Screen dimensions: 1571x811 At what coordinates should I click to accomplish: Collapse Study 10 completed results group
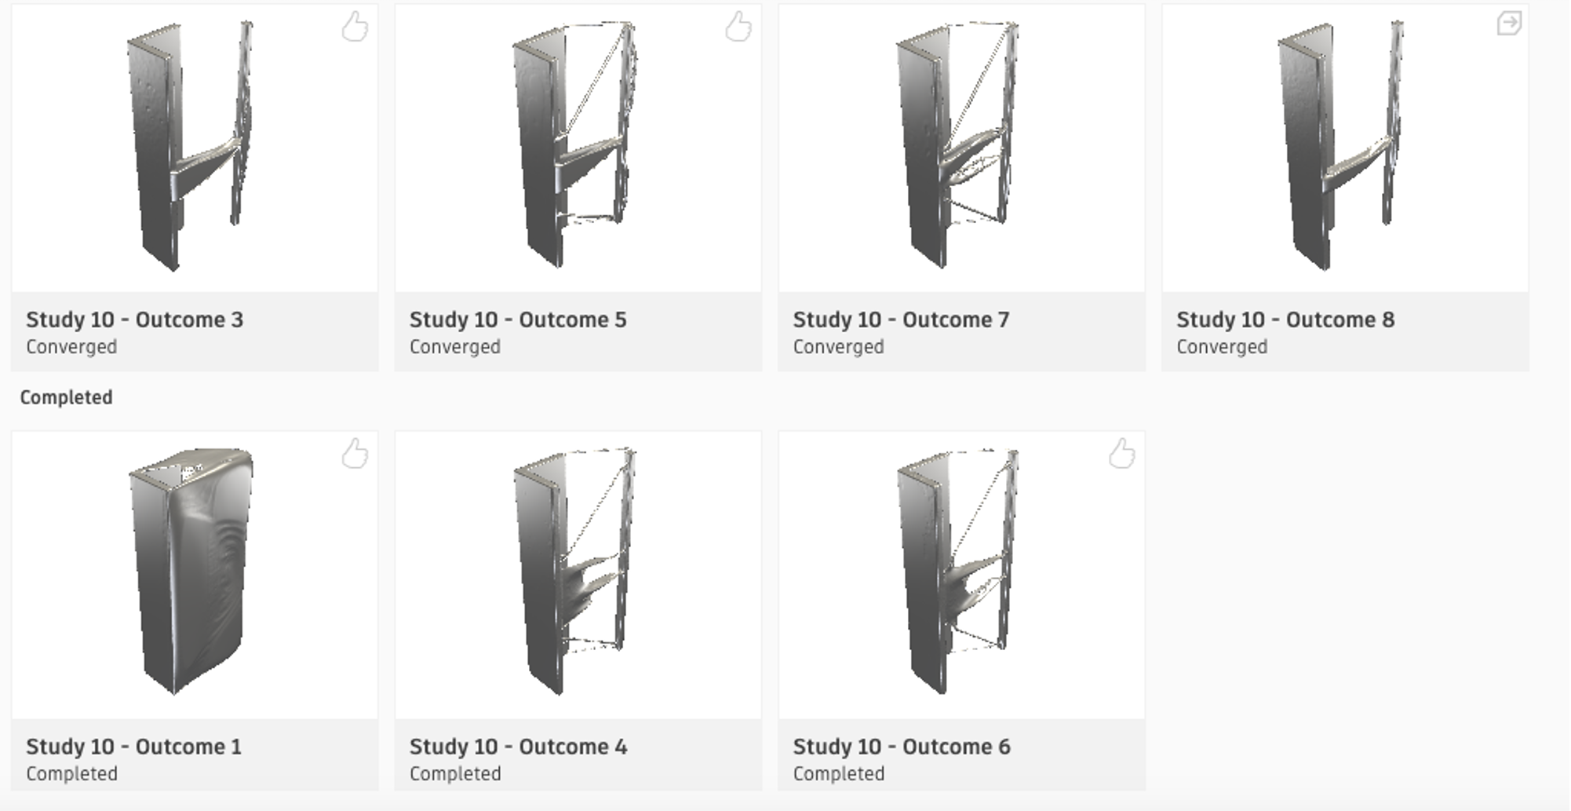pos(67,398)
